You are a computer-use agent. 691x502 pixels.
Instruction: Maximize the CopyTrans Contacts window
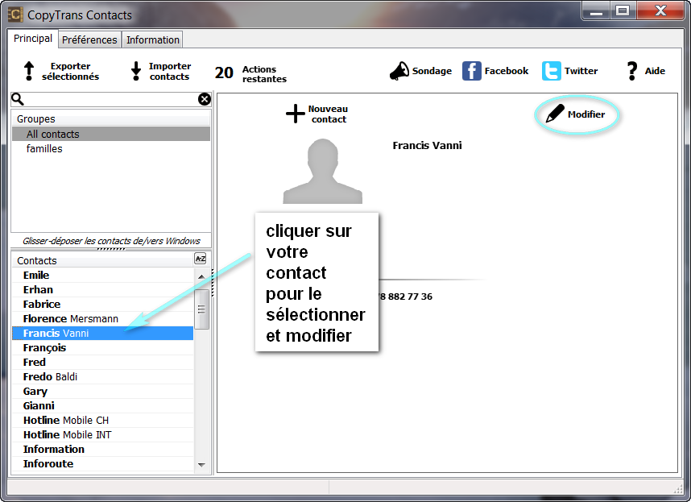coord(623,11)
